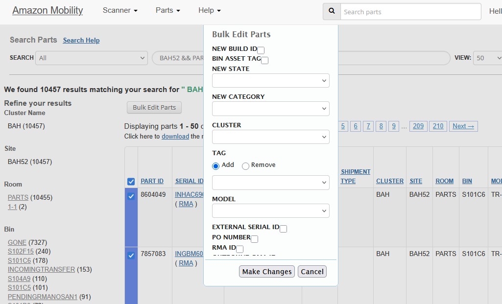
Task: Filter results by the GONE bin
Action: pos(17,242)
